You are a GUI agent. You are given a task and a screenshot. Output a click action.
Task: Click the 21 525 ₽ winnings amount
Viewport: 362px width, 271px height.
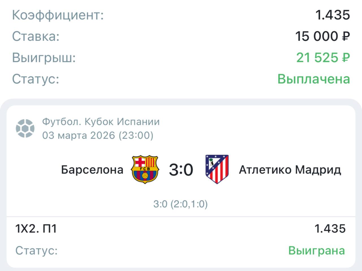click(x=323, y=58)
